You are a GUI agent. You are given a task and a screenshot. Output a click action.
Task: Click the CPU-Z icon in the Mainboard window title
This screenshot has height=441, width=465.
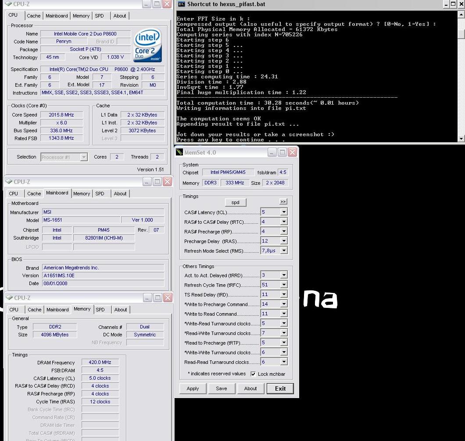(x=9, y=181)
